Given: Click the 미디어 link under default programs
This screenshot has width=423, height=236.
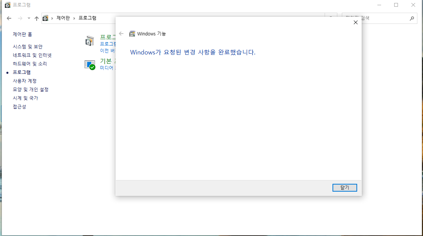Looking at the screenshot, I should 108,68.
